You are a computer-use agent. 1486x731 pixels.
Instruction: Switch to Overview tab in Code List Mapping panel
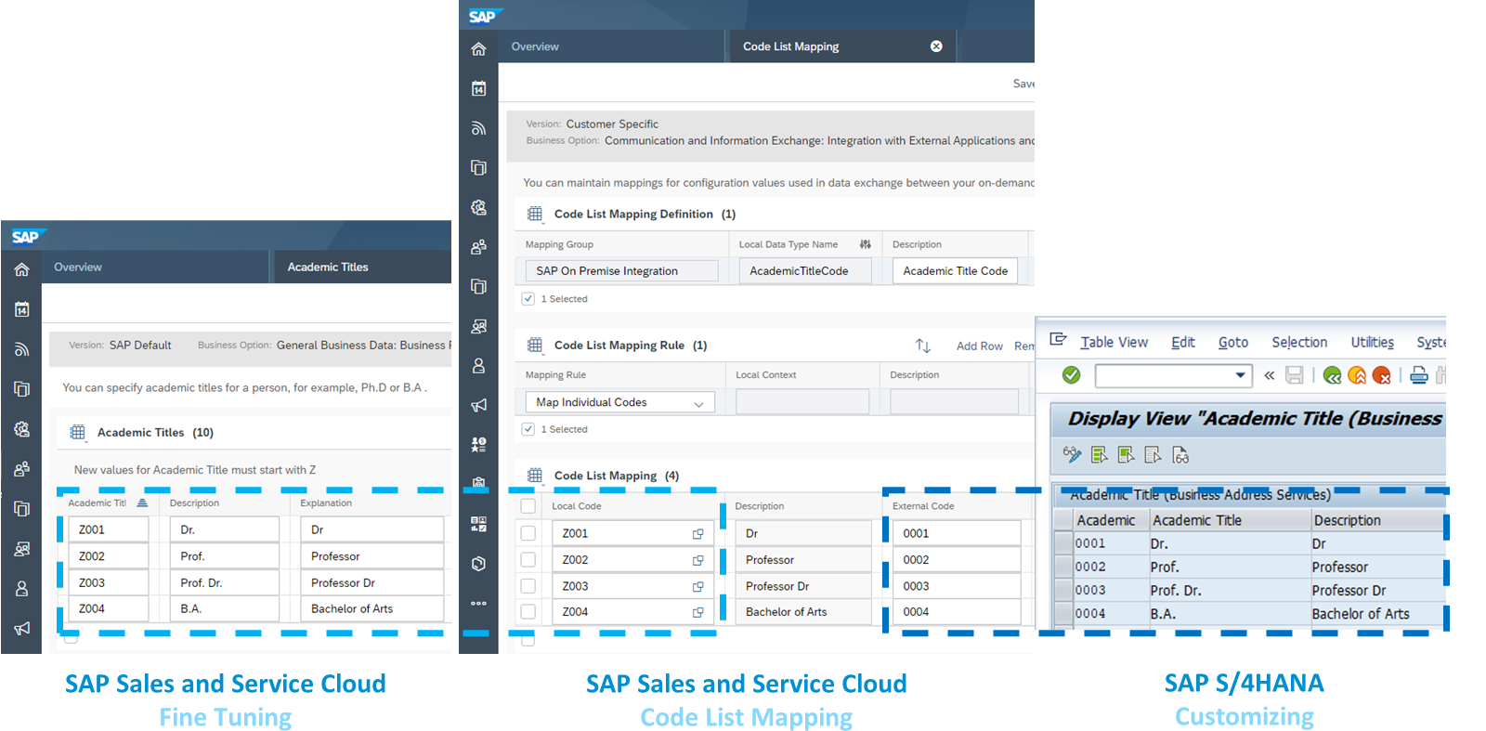coord(535,46)
